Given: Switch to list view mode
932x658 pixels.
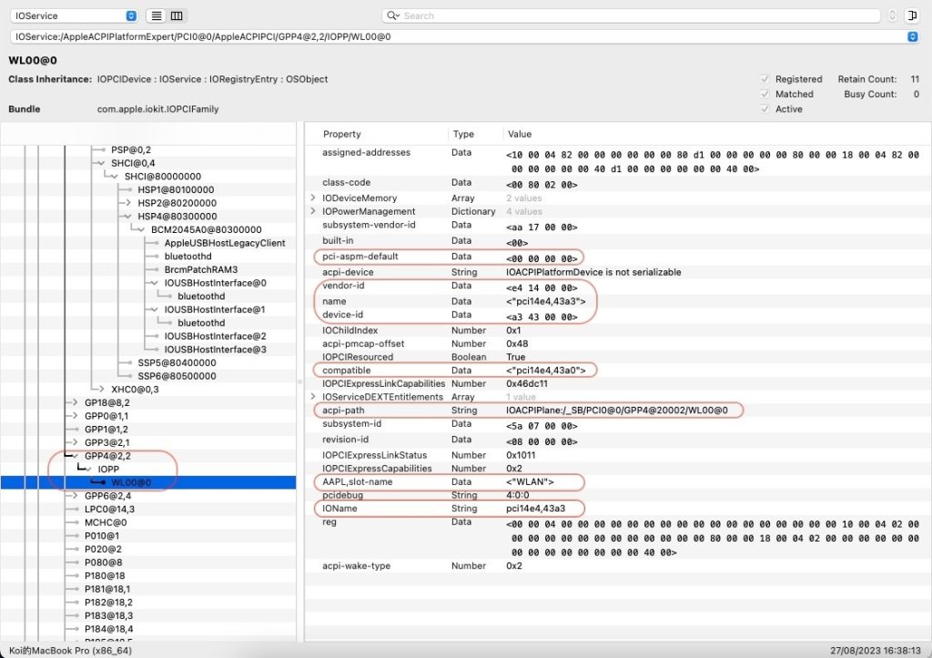Looking at the screenshot, I should click(157, 16).
